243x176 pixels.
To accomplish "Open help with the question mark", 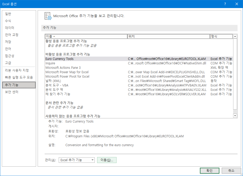I will point(225,4).
